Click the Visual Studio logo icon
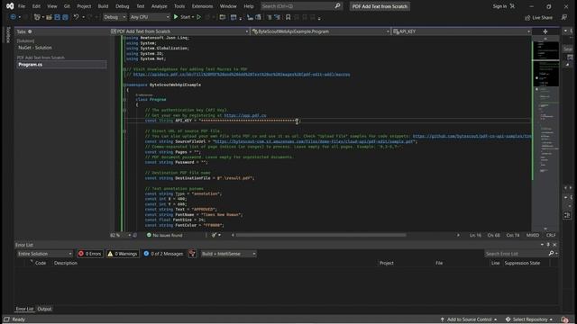Viewport: 577px width, 324px height. (10, 6)
